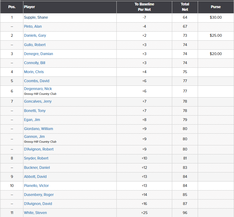Viewport: 234px width, 217px height.
Task: Open Connolly, Bill player link
Action: pos(34,63)
